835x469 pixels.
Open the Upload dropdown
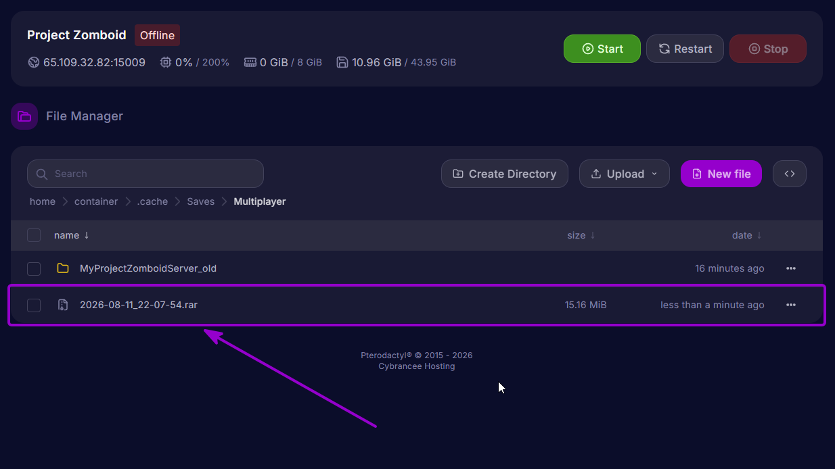(x=624, y=174)
